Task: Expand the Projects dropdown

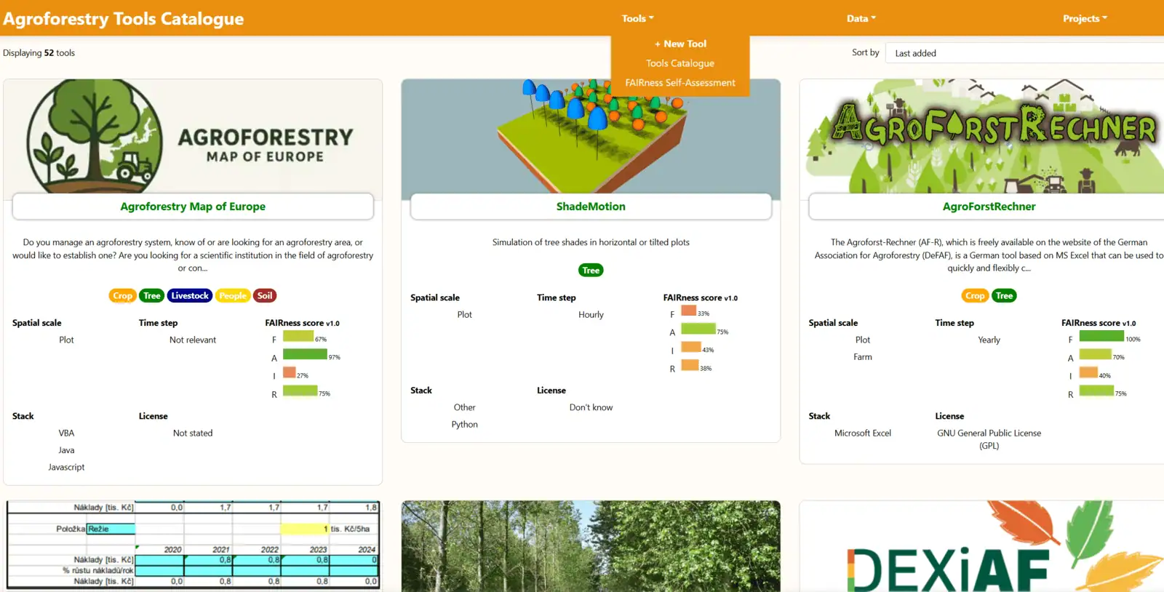Action: point(1084,18)
